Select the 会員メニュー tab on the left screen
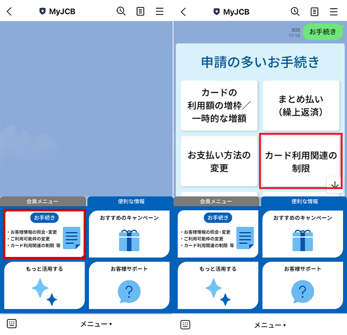The width and height of the screenshot is (347, 335). click(43, 201)
